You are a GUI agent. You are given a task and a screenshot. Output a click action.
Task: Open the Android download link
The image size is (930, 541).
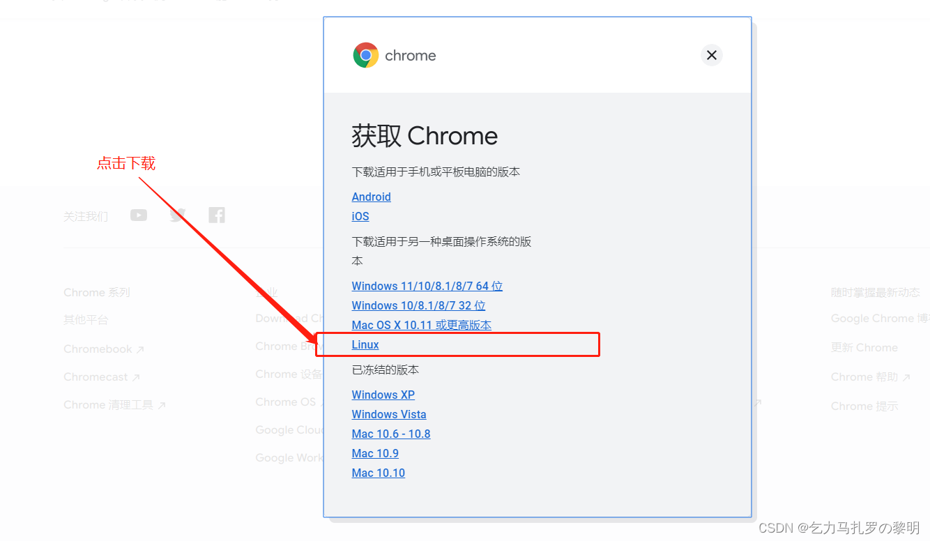pyautogui.click(x=372, y=197)
